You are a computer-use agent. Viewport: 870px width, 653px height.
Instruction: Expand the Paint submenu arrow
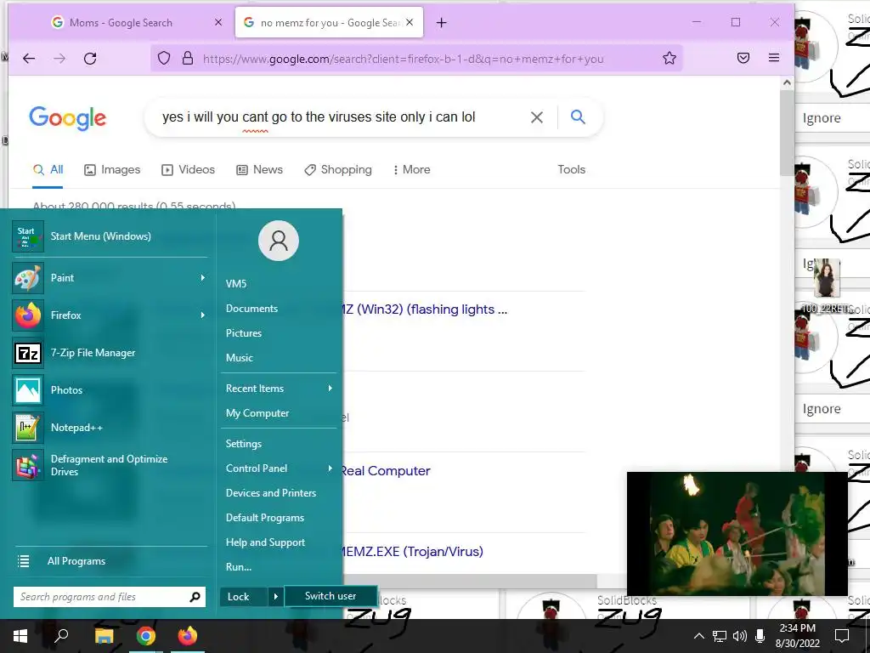coord(203,278)
